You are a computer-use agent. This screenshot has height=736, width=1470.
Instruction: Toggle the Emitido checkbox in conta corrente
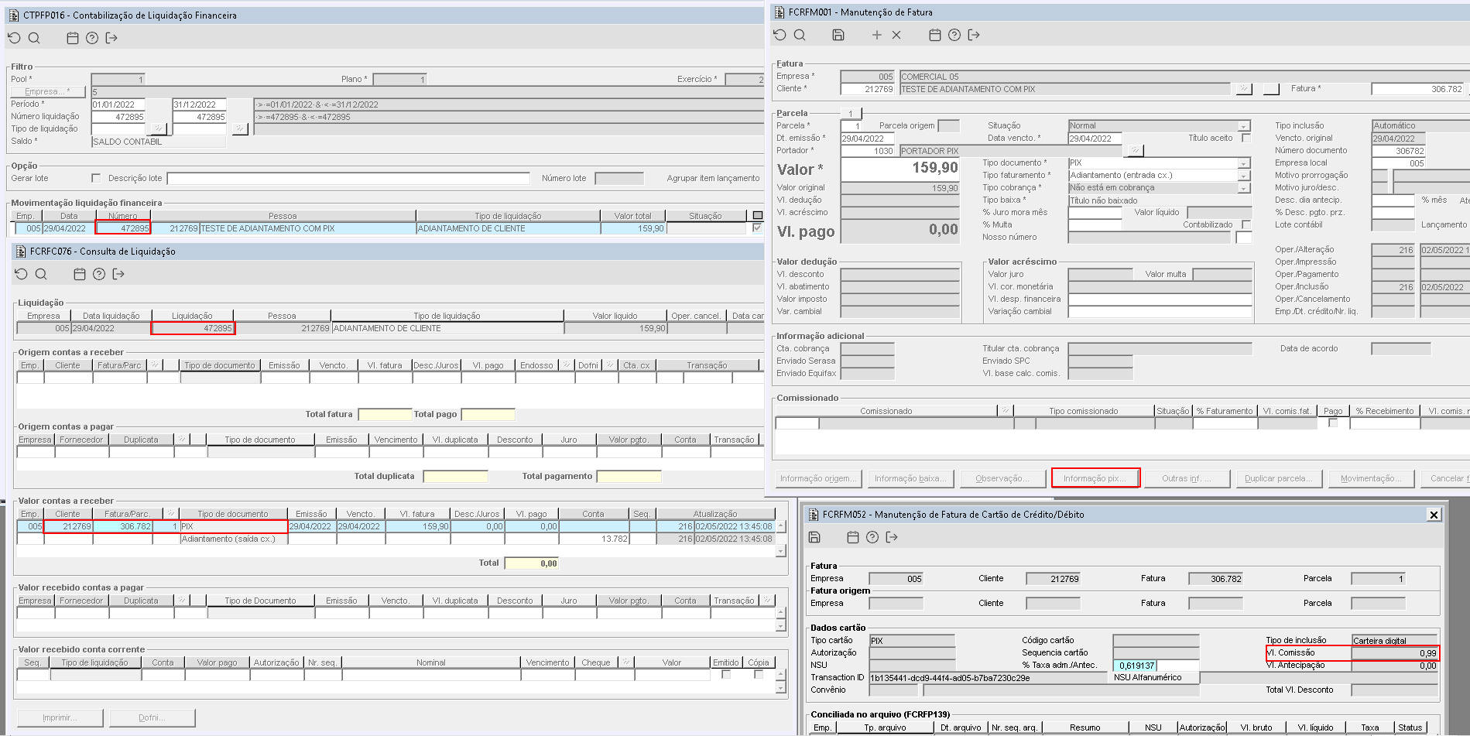coord(726,674)
